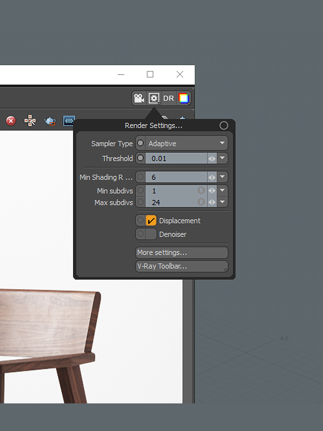Click the render settings gear icon

[154, 98]
